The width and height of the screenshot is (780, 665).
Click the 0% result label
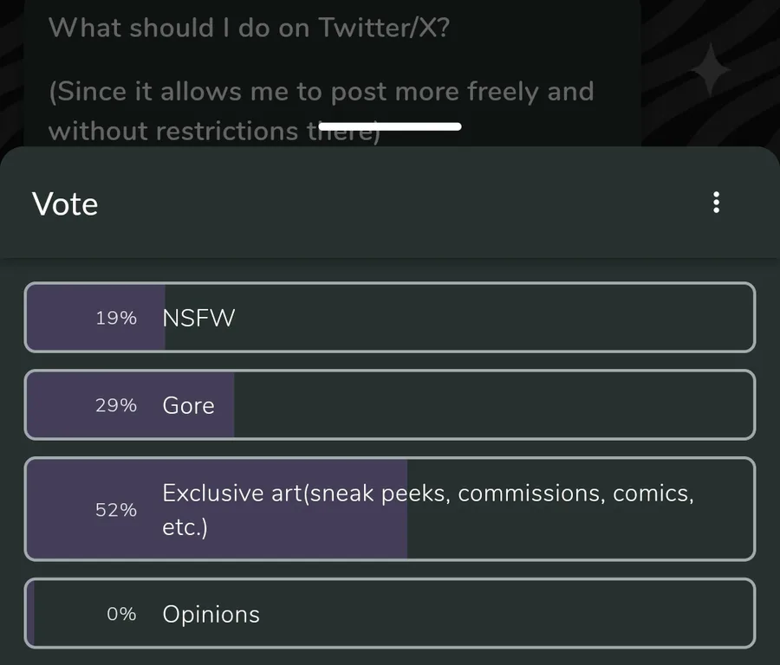(x=121, y=614)
